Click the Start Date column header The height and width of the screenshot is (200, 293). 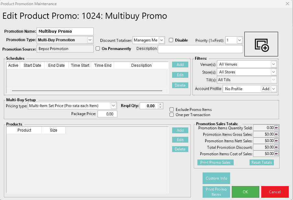pyautogui.click(x=32, y=65)
